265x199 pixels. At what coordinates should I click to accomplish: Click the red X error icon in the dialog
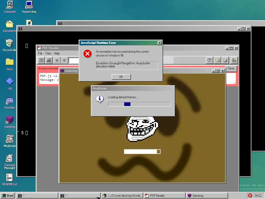point(87,54)
